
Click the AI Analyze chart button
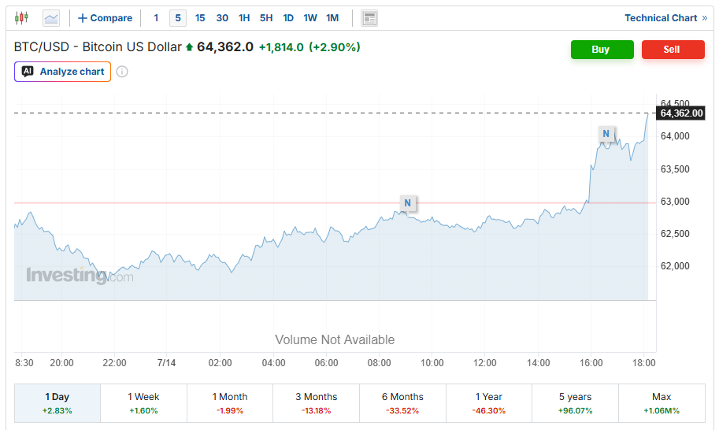point(63,72)
